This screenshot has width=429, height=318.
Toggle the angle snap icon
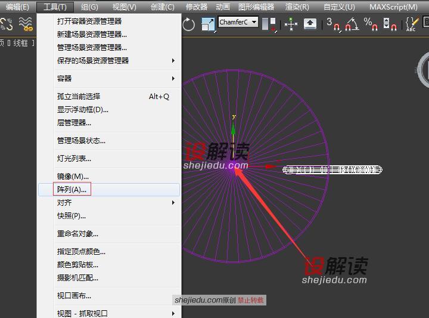point(352,24)
